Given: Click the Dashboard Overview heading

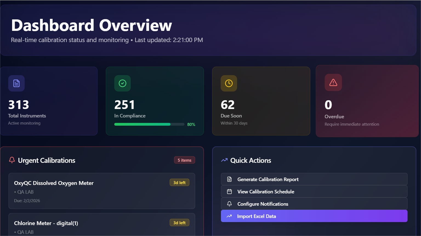Looking at the screenshot, I should click(92, 25).
